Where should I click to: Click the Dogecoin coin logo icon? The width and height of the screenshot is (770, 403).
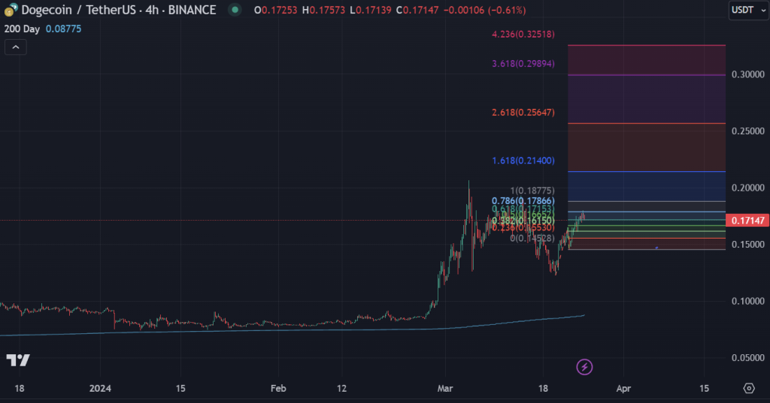11,9
